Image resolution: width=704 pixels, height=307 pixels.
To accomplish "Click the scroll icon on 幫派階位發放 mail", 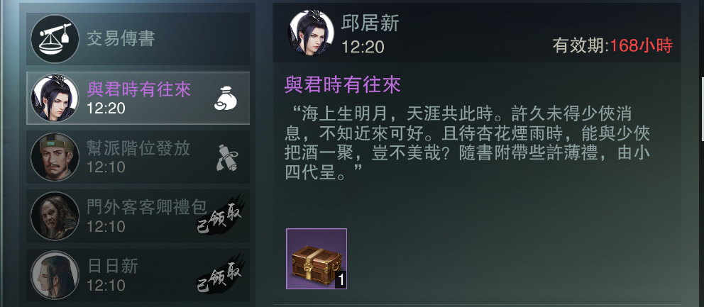I will [226, 157].
